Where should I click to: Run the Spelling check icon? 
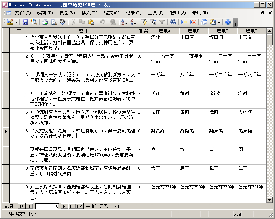coord(63,22)
